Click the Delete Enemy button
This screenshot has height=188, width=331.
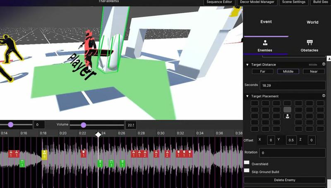click(x=285, y=180)
